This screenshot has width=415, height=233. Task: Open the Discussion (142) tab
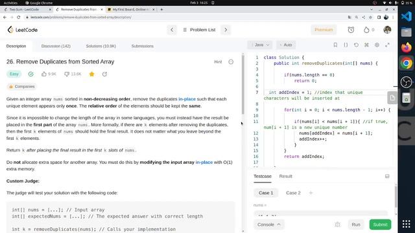[x=56, y=46]
